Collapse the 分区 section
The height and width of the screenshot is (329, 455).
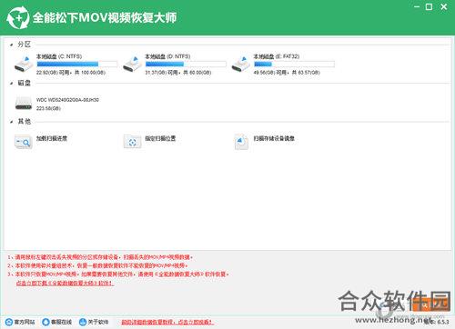(x=11, y=45)
